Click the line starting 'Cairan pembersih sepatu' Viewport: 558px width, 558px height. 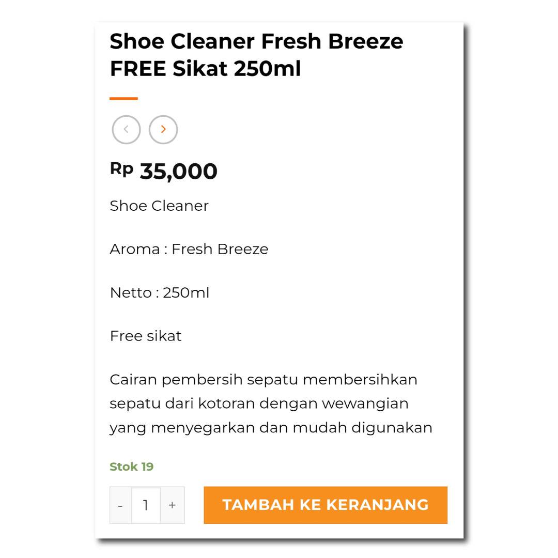[263, 379]
